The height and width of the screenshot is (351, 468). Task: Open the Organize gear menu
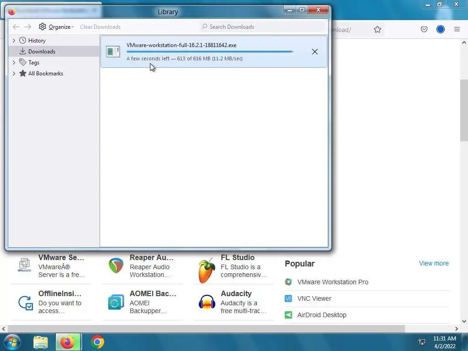click(x=56, y=27)
